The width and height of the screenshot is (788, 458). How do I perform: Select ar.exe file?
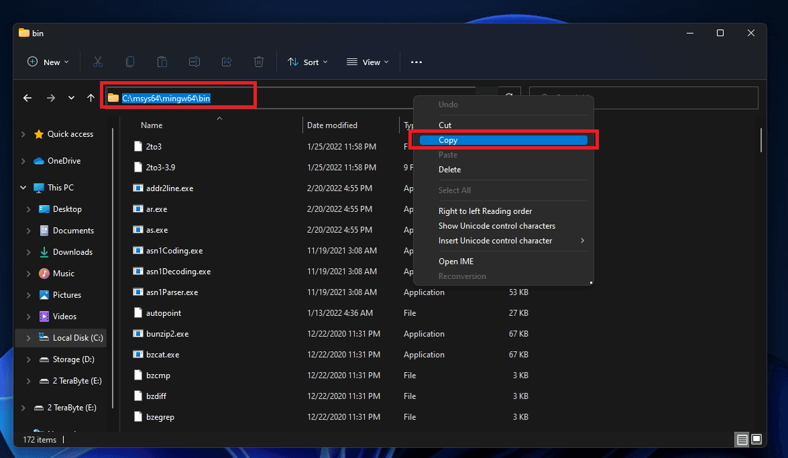[156, 209]
